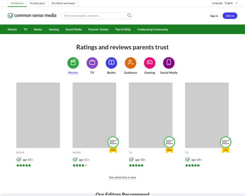Click the age 11+ checkmark icon
This screenshot has width=245, height=196.
tap(75, 160)
